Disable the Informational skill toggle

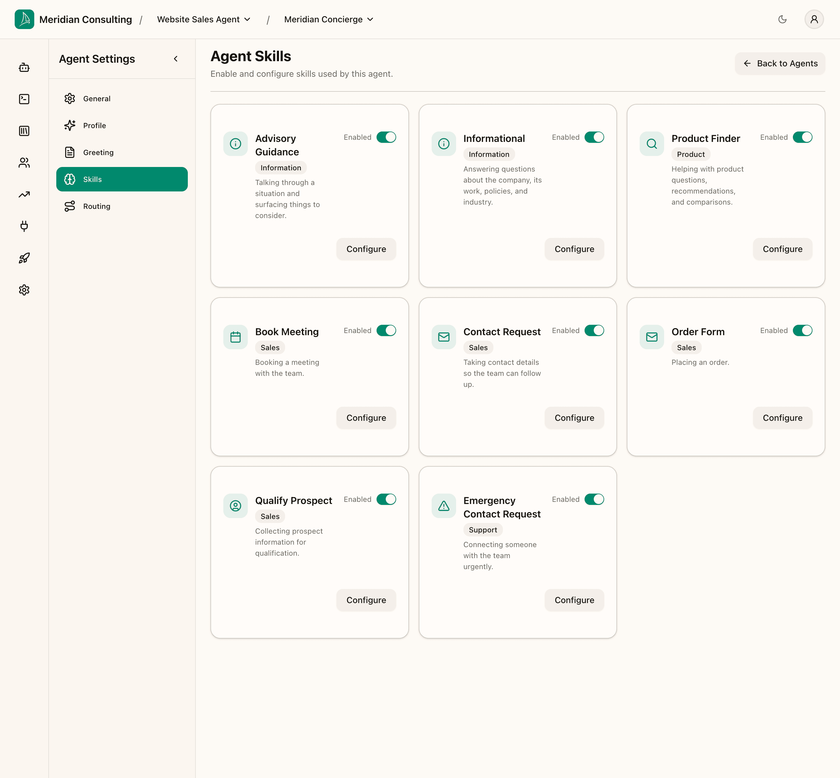coord(594,137)
